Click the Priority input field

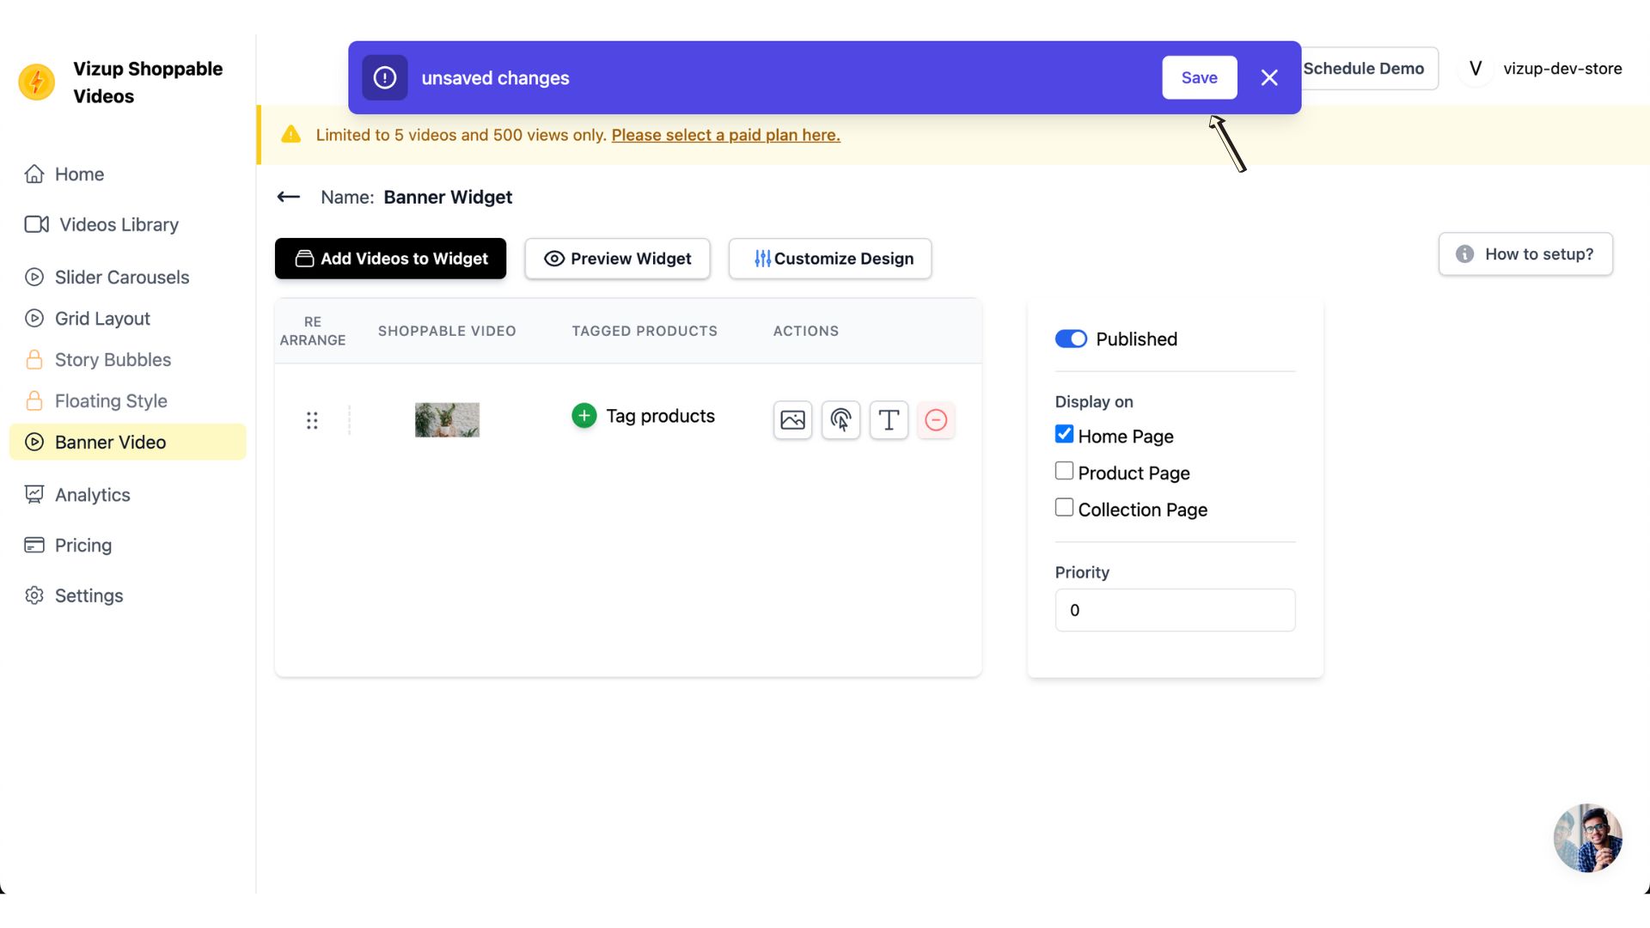[1174, 611]
